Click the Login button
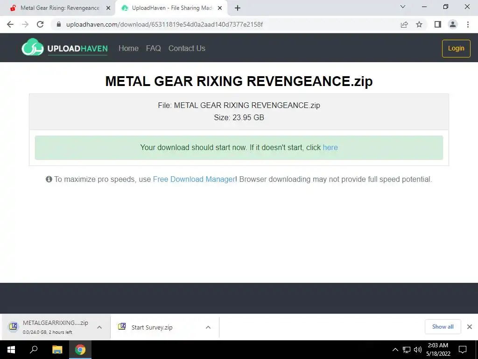 456,48
